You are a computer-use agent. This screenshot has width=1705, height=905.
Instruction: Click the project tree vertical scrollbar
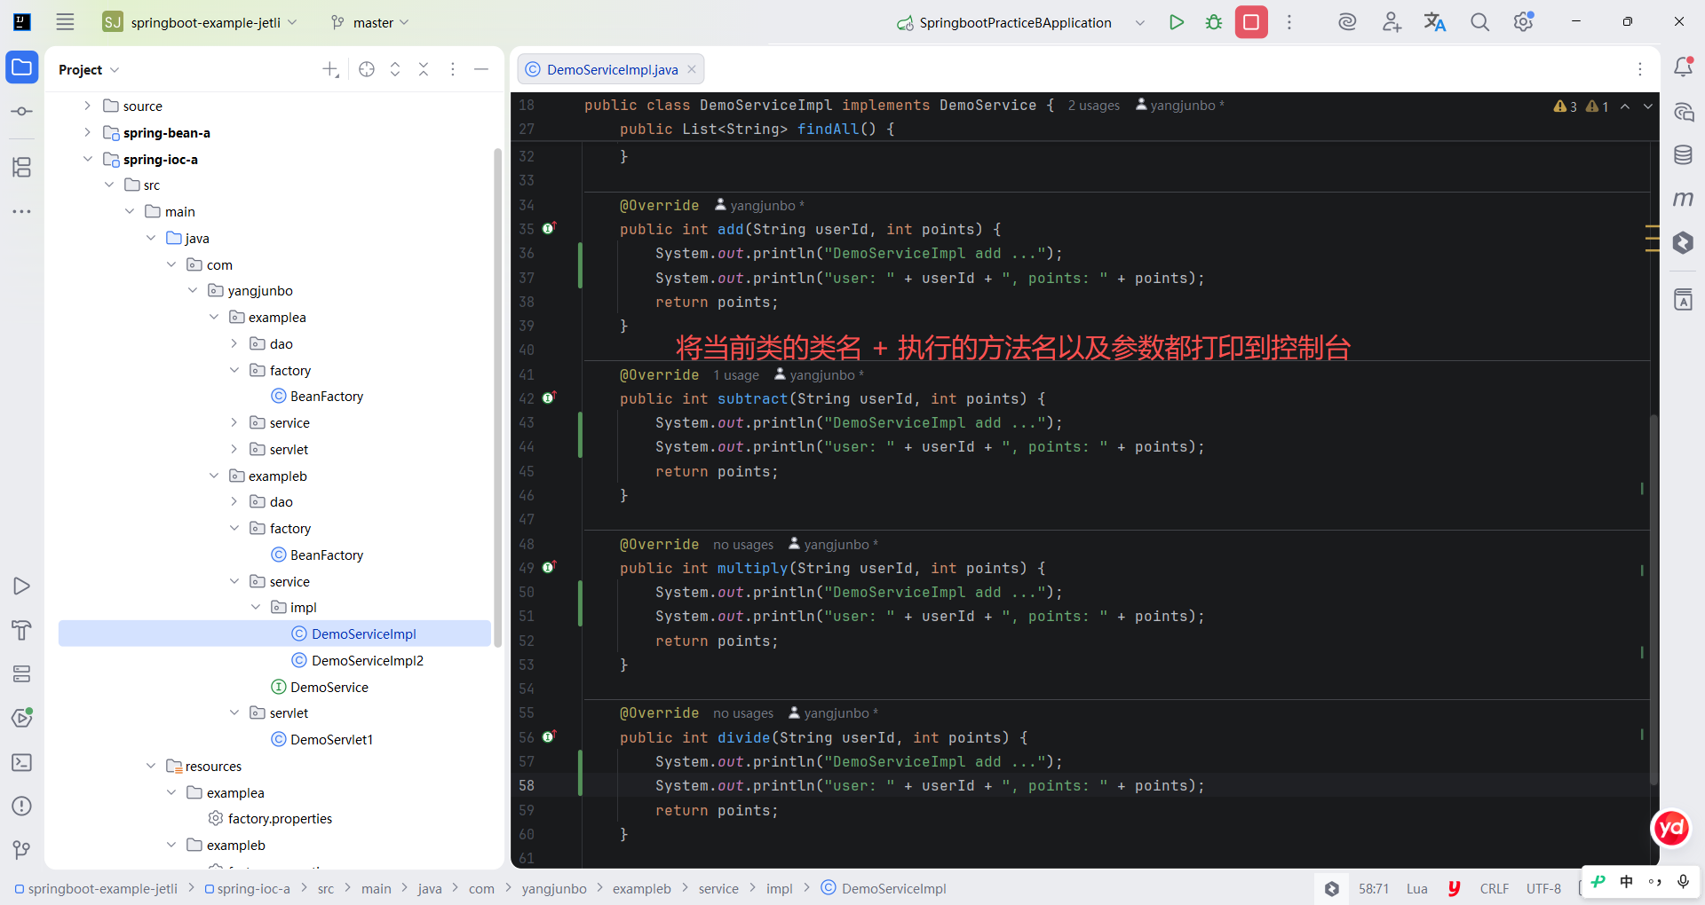[497, 397]
